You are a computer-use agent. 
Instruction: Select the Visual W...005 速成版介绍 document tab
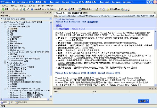pos(69,13)
